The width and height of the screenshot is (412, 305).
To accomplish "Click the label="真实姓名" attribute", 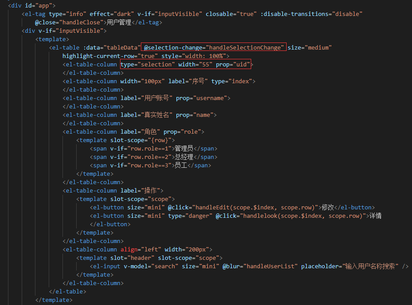I will [146, 115].
